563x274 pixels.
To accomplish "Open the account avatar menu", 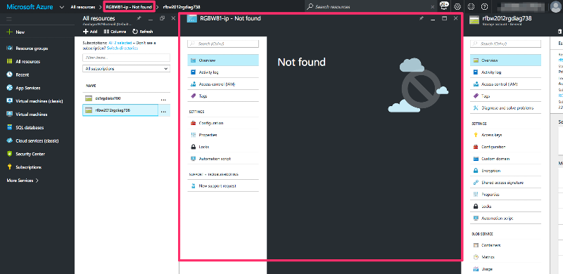I will (556, 7).
